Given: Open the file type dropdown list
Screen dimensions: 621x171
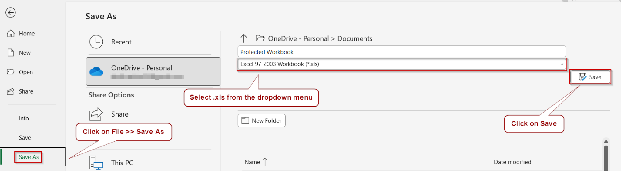Looking at the screenshot, I should point(562,64).
